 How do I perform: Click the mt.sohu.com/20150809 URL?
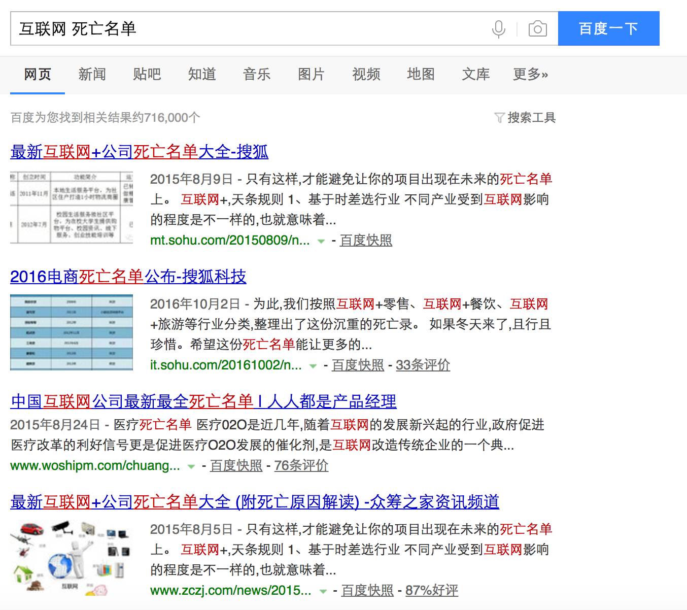pyautogui.click(x=230, y=240)
